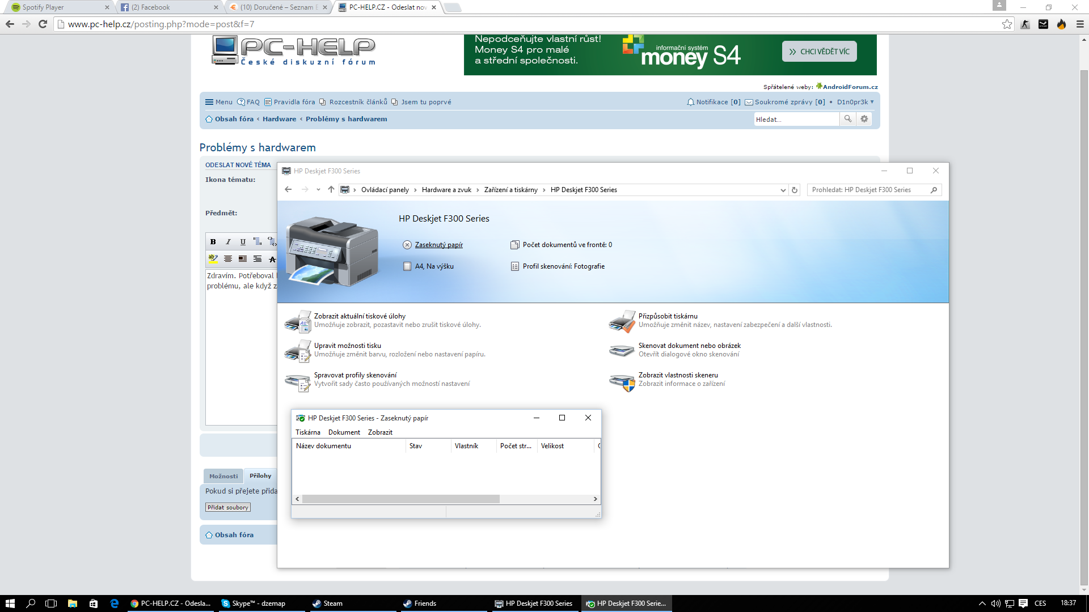The image size is (1089, 612).
Task: Show hidden tray icons chevron
Action: [x=982, y=603]
